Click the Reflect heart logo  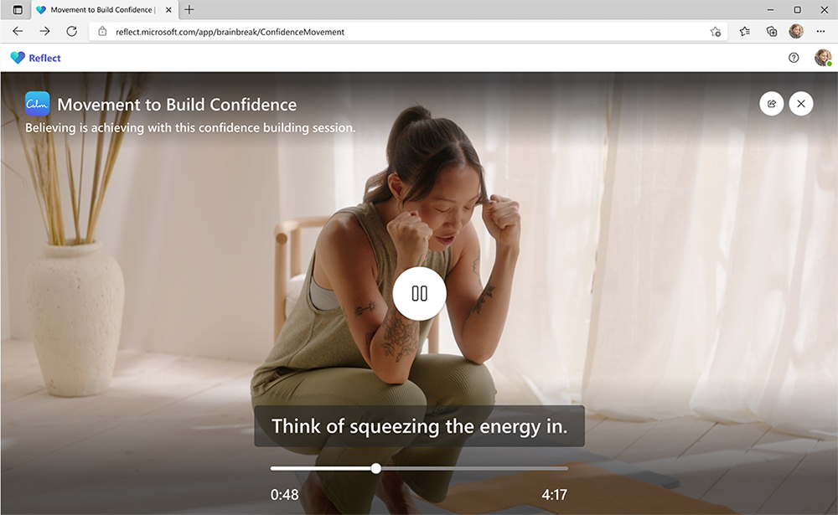[15, 58]
